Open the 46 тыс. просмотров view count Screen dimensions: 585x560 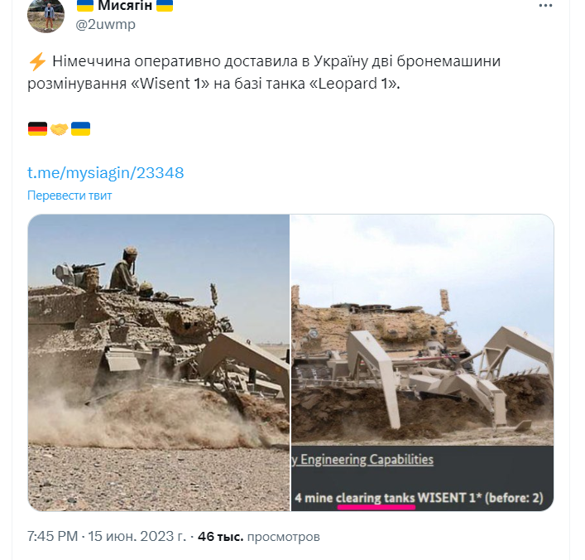pos(259,537)
